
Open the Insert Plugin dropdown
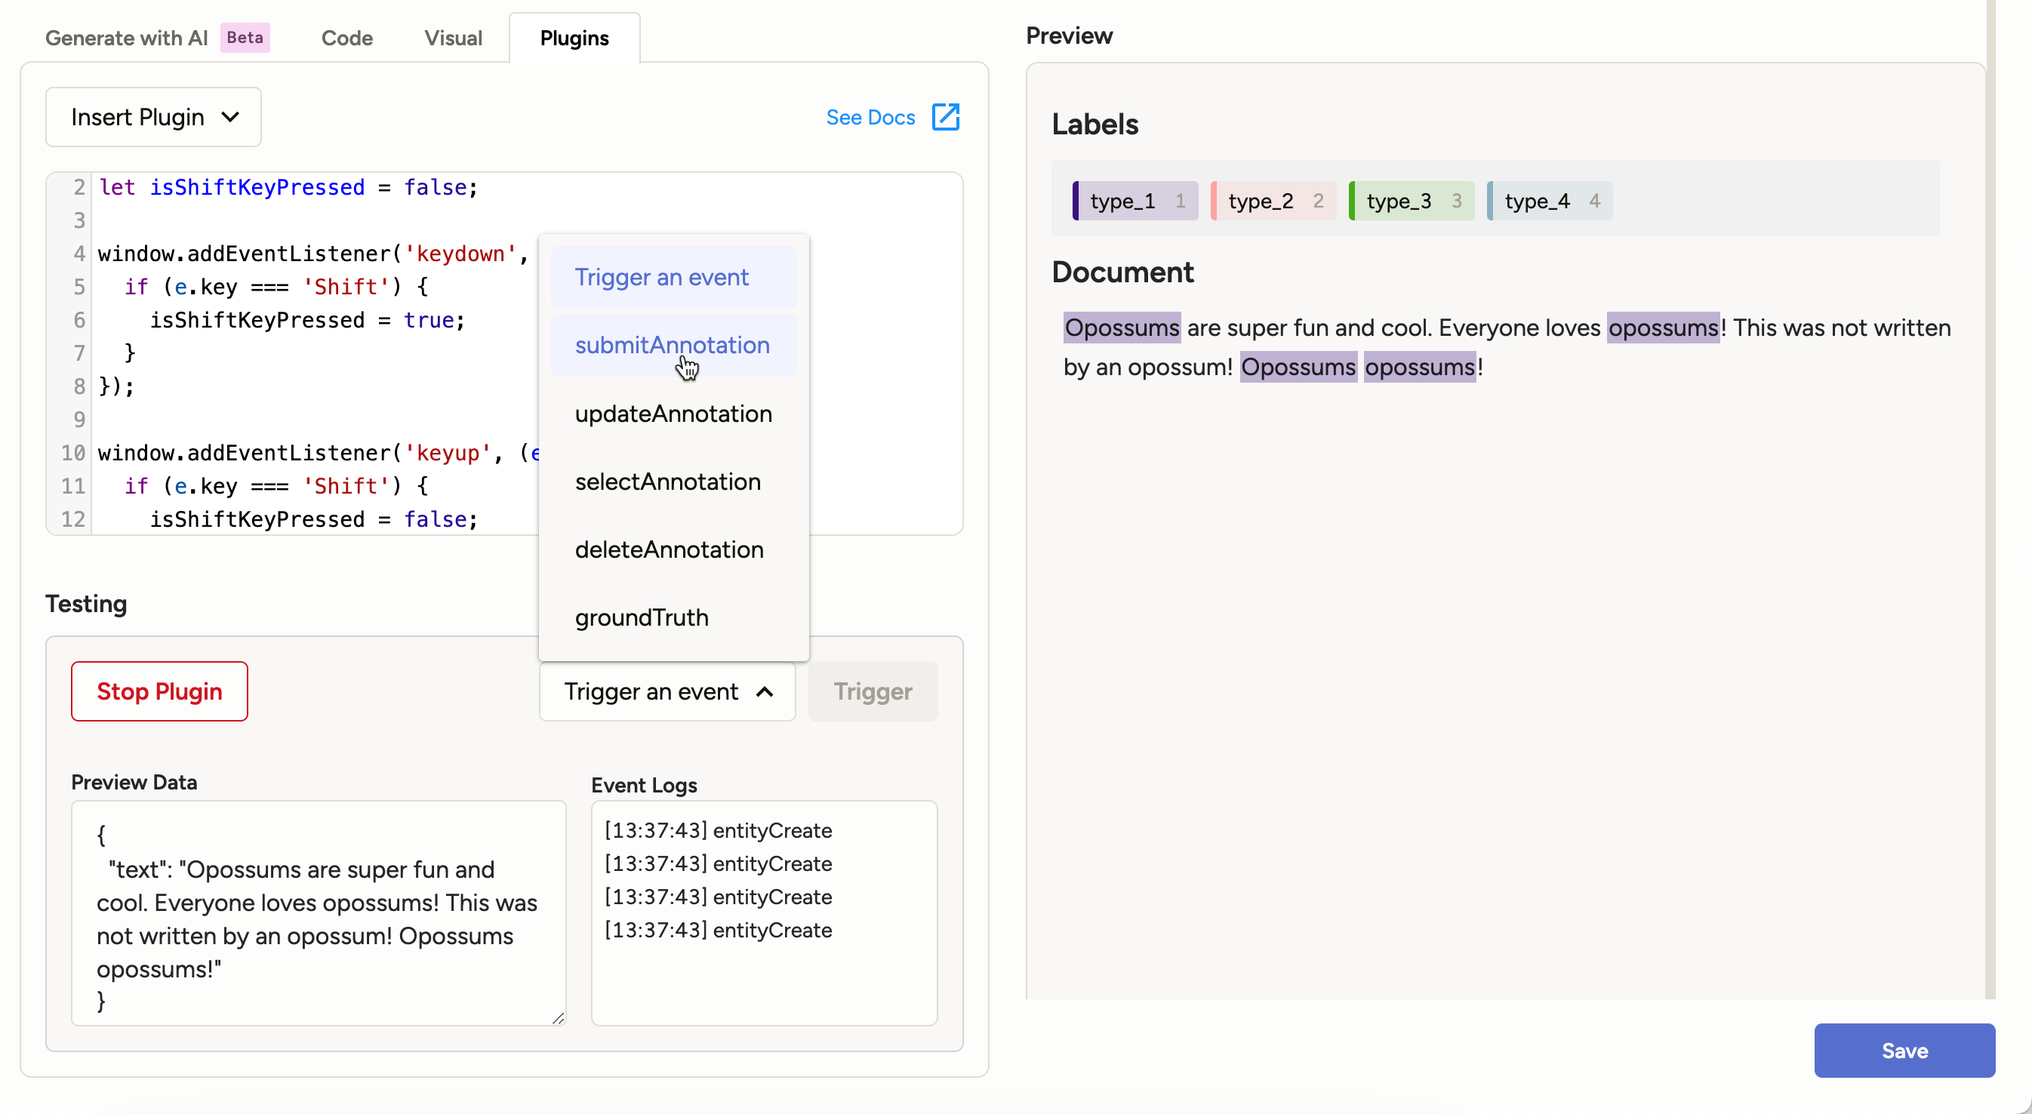click(152, 117)
